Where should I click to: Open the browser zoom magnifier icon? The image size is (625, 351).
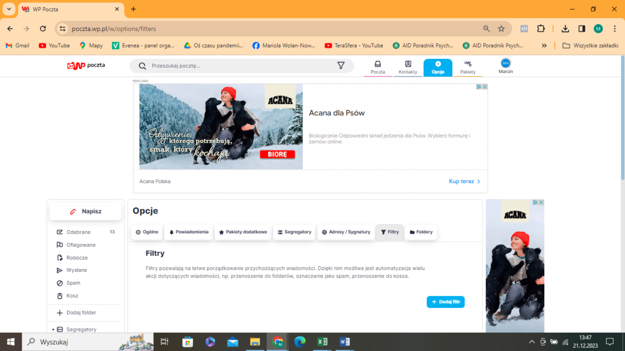(x=486, y=29)
